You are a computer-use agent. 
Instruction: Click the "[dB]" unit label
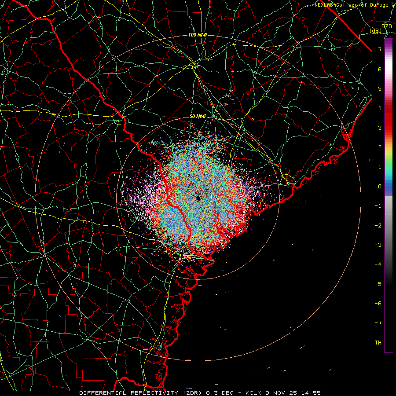click(376, 31)
